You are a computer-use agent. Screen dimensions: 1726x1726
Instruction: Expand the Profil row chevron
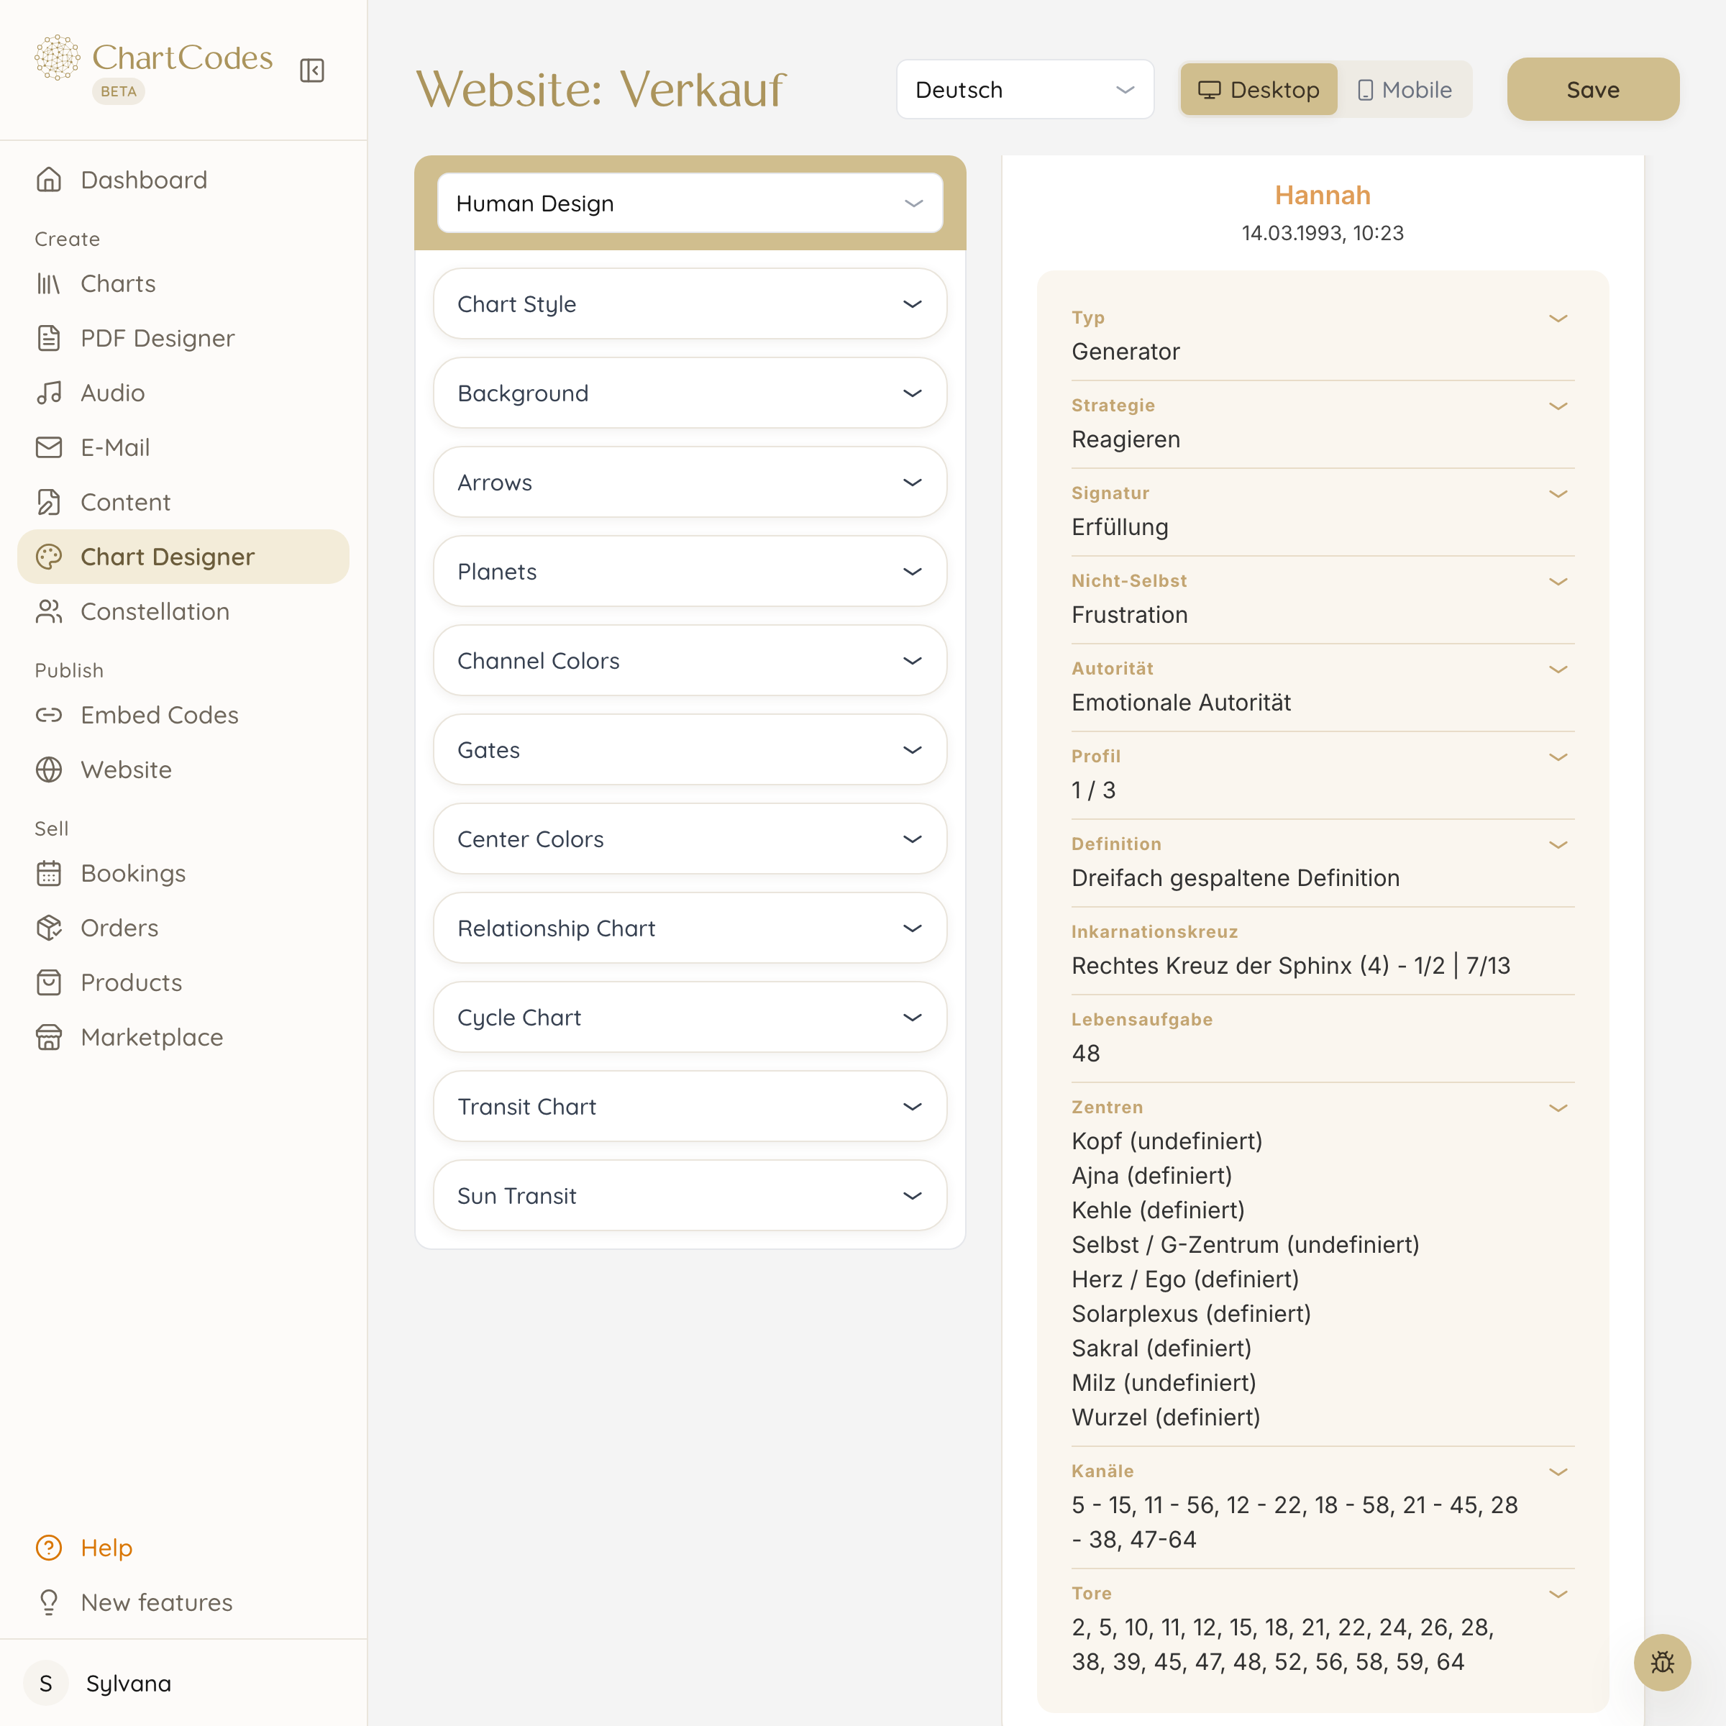1558,757
